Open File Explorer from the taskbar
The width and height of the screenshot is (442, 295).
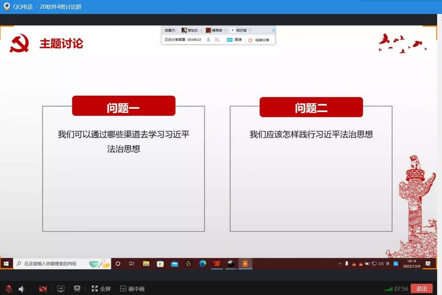coord(146,264)
